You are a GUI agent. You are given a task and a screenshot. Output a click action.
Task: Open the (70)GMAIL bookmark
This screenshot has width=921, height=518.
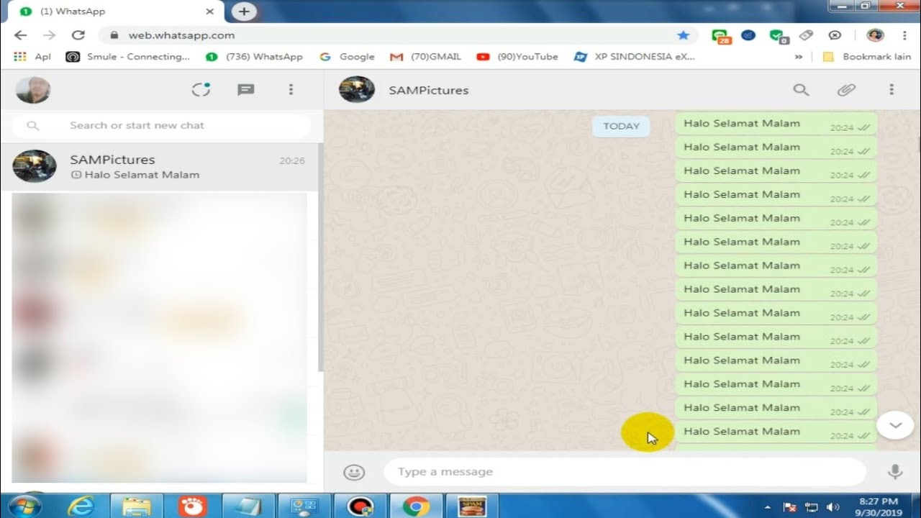426,57
